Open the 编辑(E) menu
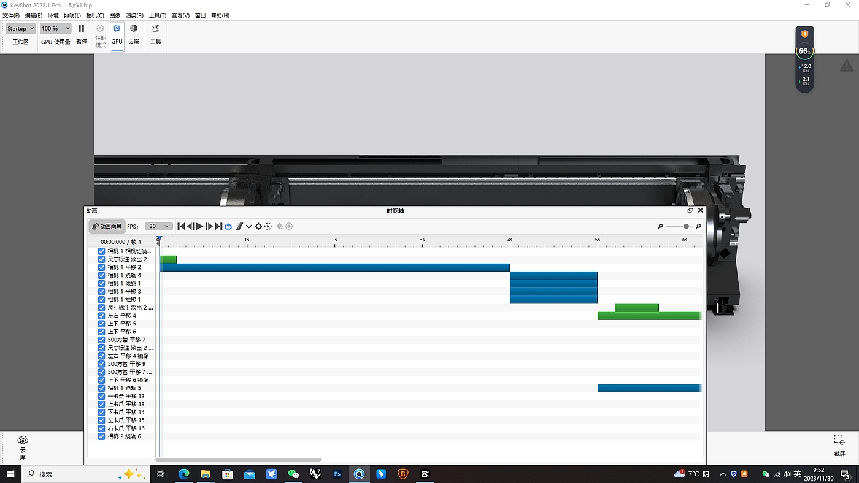This screenshot has height=483, width=859. 34,15
